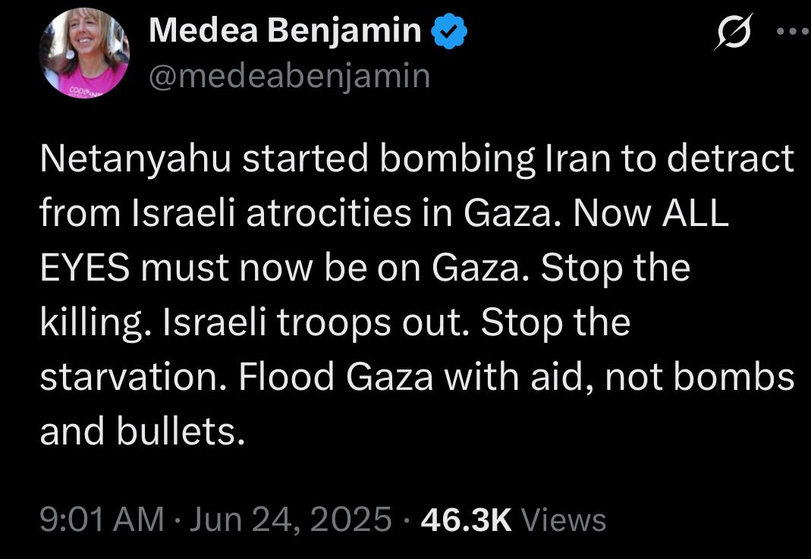The height and width of the screenshot is (559, 811).
Task: Open the 46.3K view count
Action: pyautogui.click(x=466, y=520)
